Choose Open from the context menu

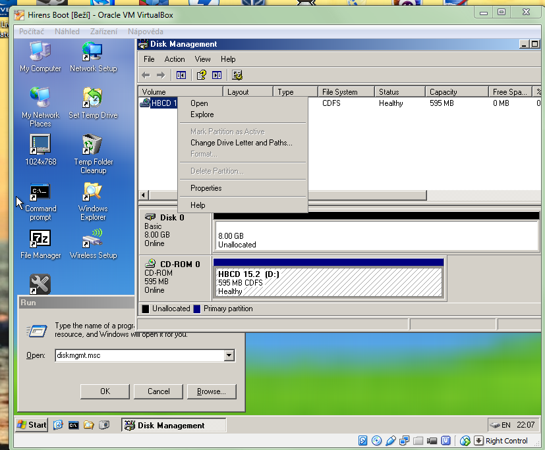click(x=243, y=103)
